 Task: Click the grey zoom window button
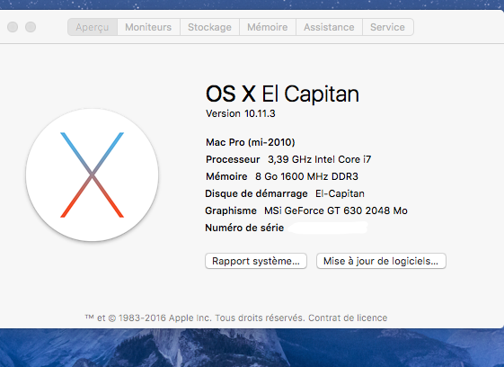[x=31, y=27]
